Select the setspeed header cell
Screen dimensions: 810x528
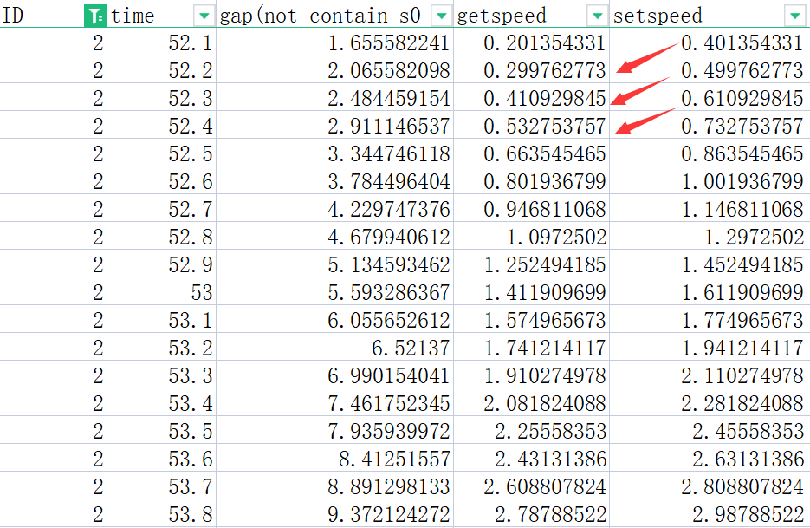pos(708,16)
